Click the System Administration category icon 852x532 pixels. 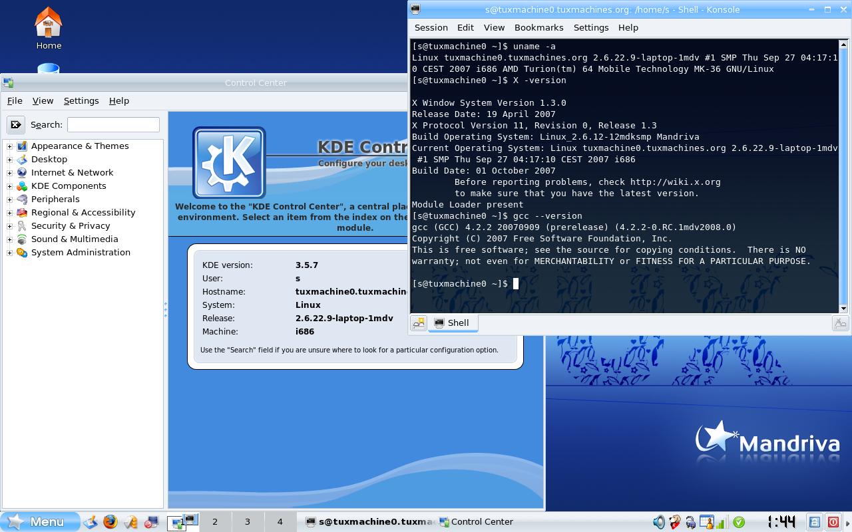point(22,252)
